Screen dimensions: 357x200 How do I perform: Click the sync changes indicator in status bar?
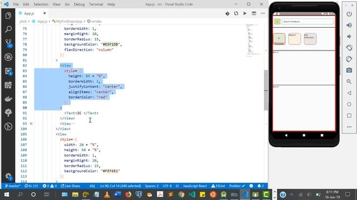point(31,186)
